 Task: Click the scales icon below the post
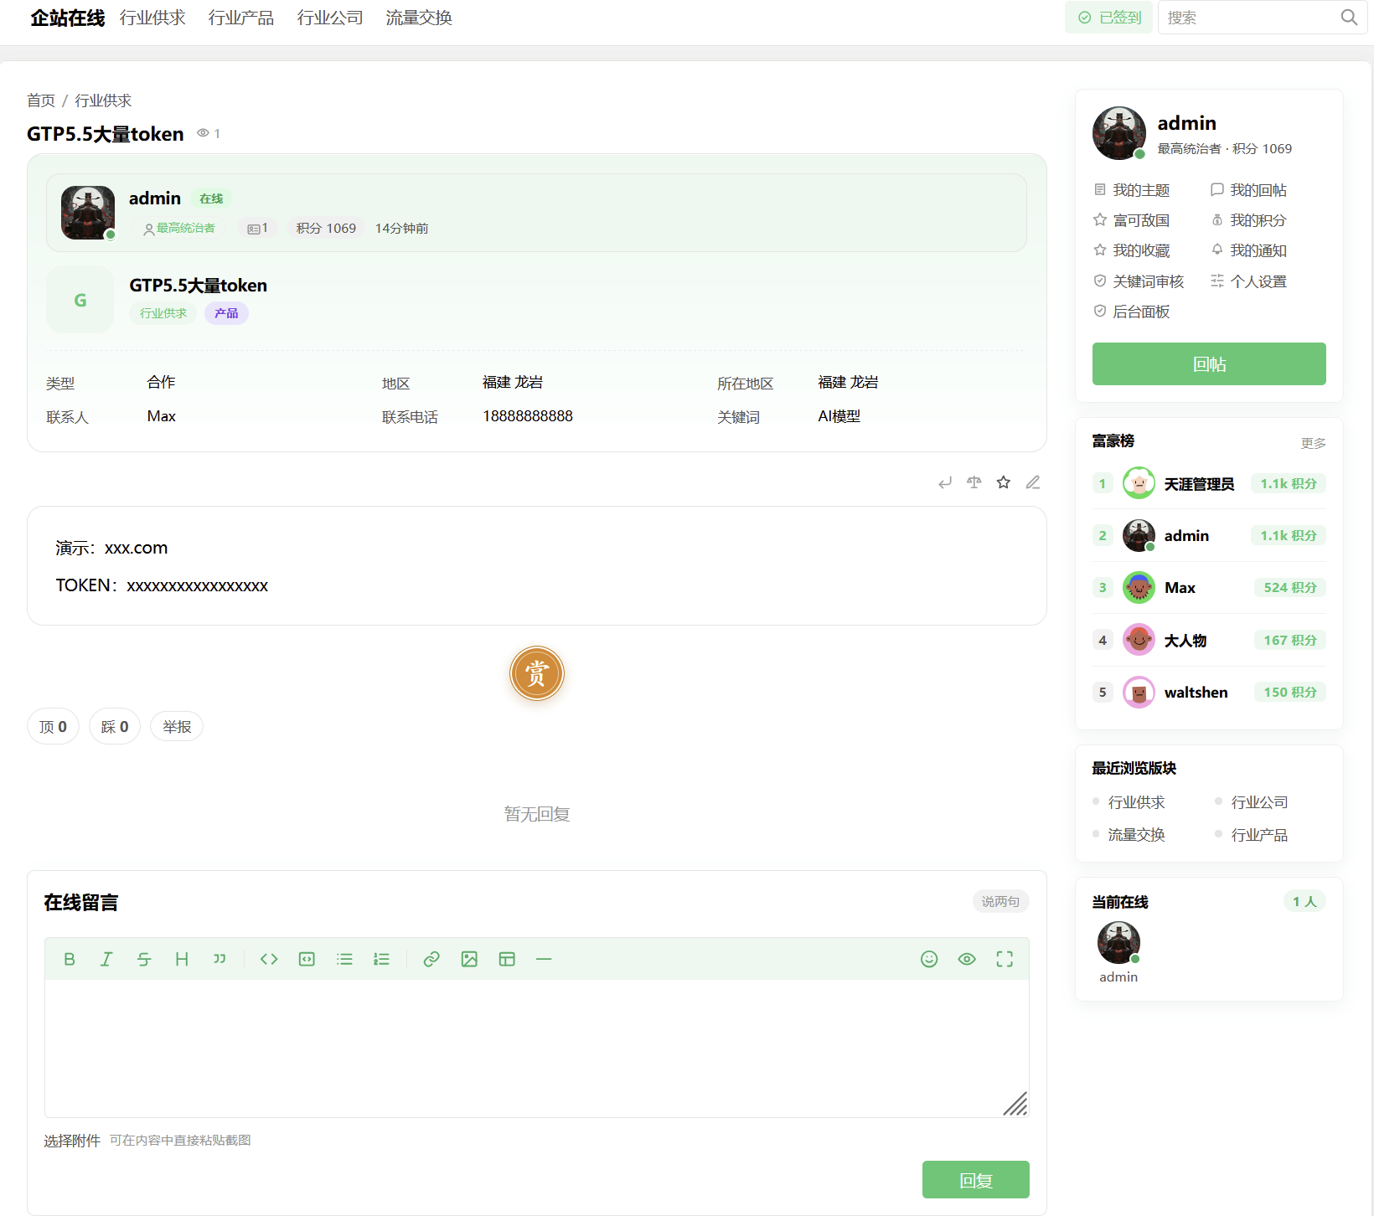[974, 482]
